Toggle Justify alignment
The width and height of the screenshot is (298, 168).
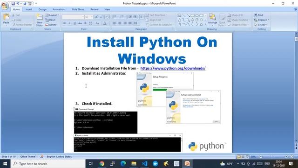(x=130, y=23)
